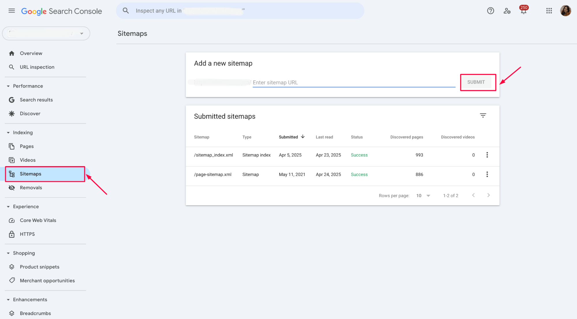
Task: Open users and settings icon
Action: point(507,11)
